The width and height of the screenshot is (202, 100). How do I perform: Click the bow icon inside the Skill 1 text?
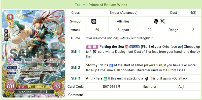95,52
